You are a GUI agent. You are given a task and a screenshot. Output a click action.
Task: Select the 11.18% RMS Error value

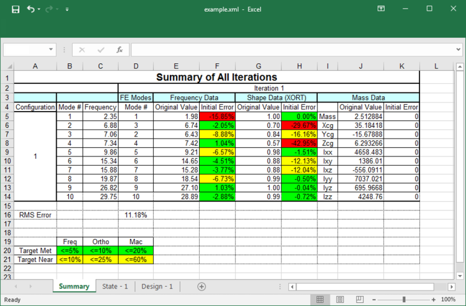pos(136,215)
